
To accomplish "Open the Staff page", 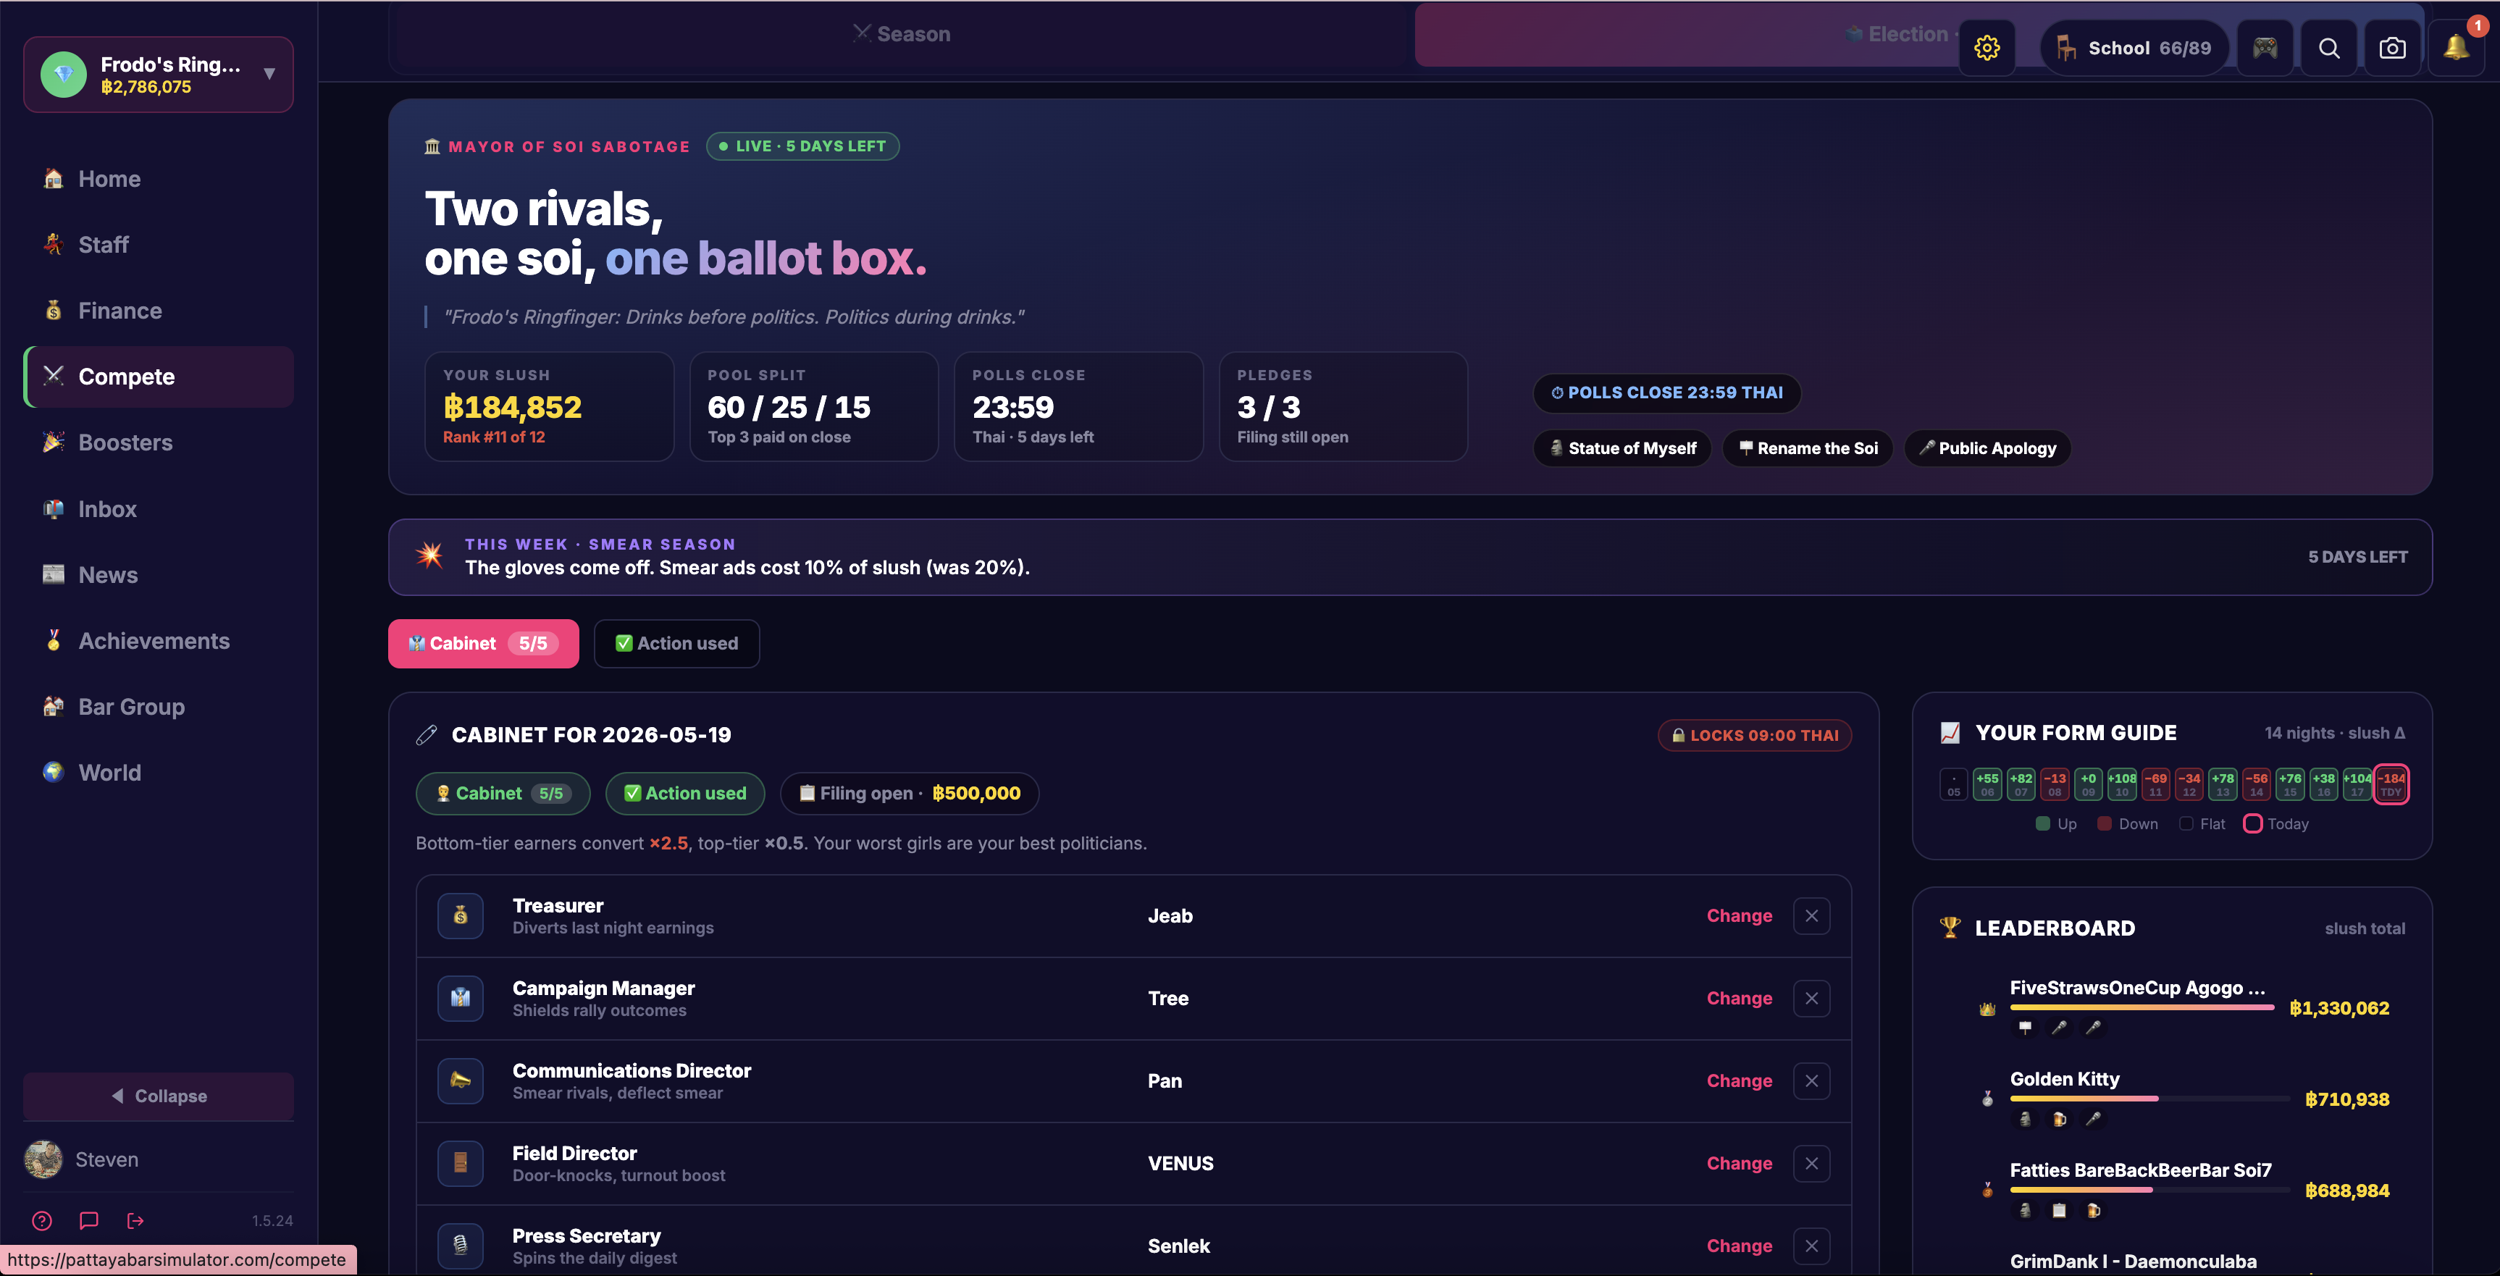I will tap(158, 245).
